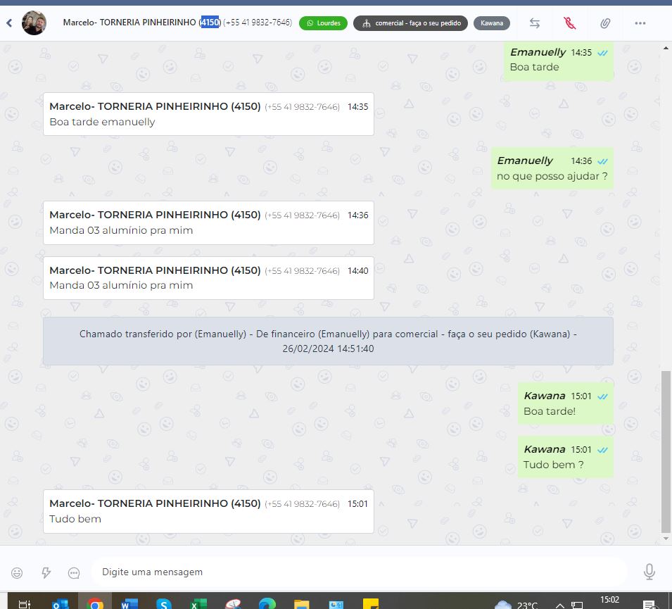Image resolution: width=672 pixels, height=609 pixels.
Task: Open Marcelo's contact profile photo
Action: point(34,23)
